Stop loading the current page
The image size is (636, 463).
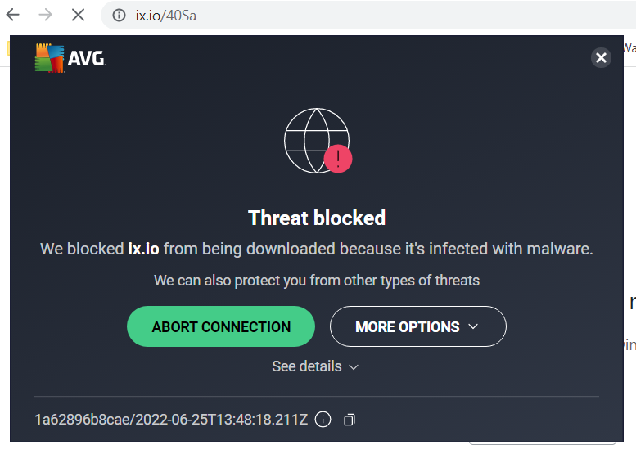[x=78, y=15]
